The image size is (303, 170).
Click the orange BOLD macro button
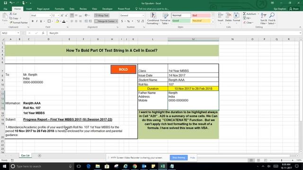tap(123, 69)
